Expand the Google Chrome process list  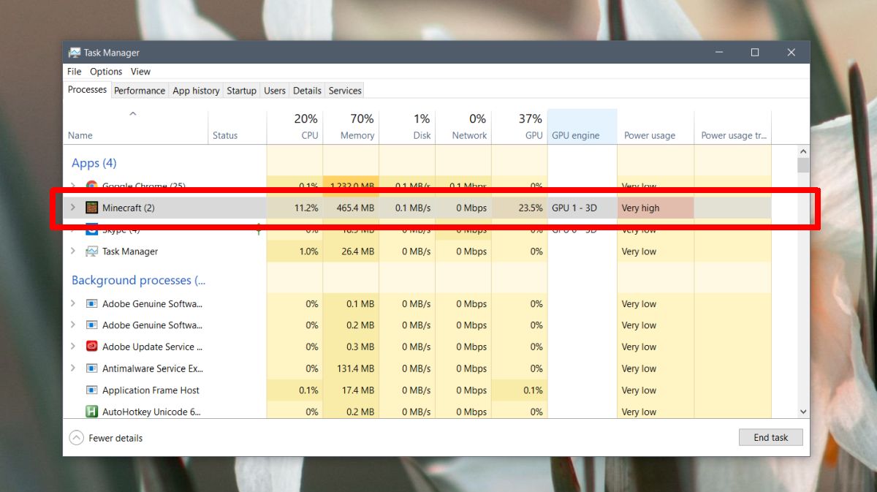point(72,186)
